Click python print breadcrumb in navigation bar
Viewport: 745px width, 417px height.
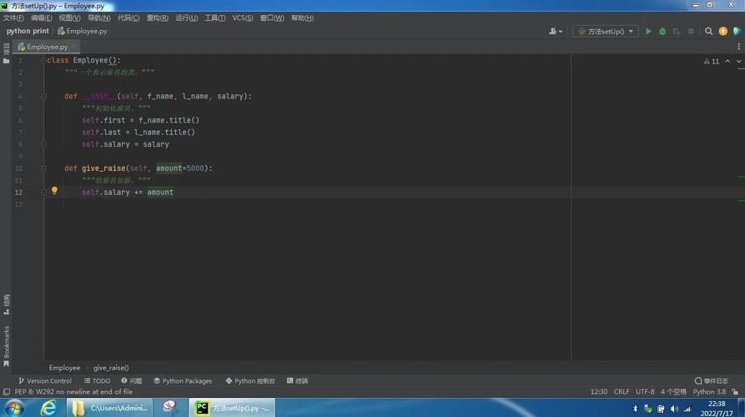pyautogui.click(x=28, y=31)
